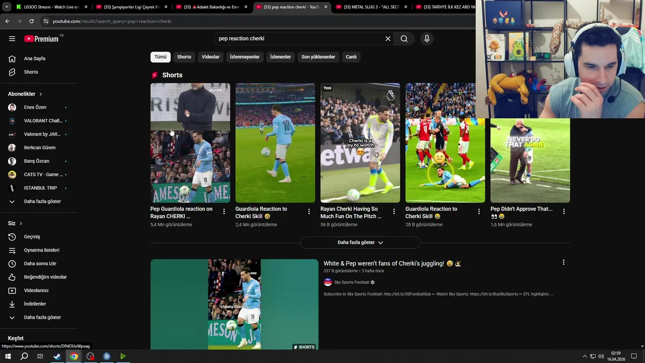This screenshot has width=645, height=363.
Task: Open Enes Özen subscription channel
Action: (35, 107)
